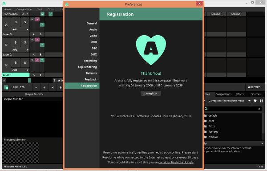Click the crossfader slider handle
This screenshot has width=267, height=171.
[29, 81]
